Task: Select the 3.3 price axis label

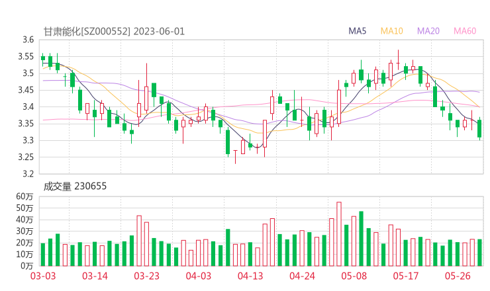Action: (28, 140)
